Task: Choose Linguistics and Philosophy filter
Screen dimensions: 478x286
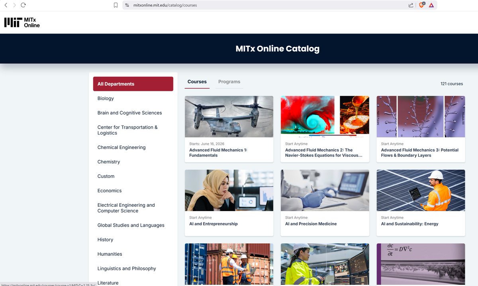Action: pos(127,268)
